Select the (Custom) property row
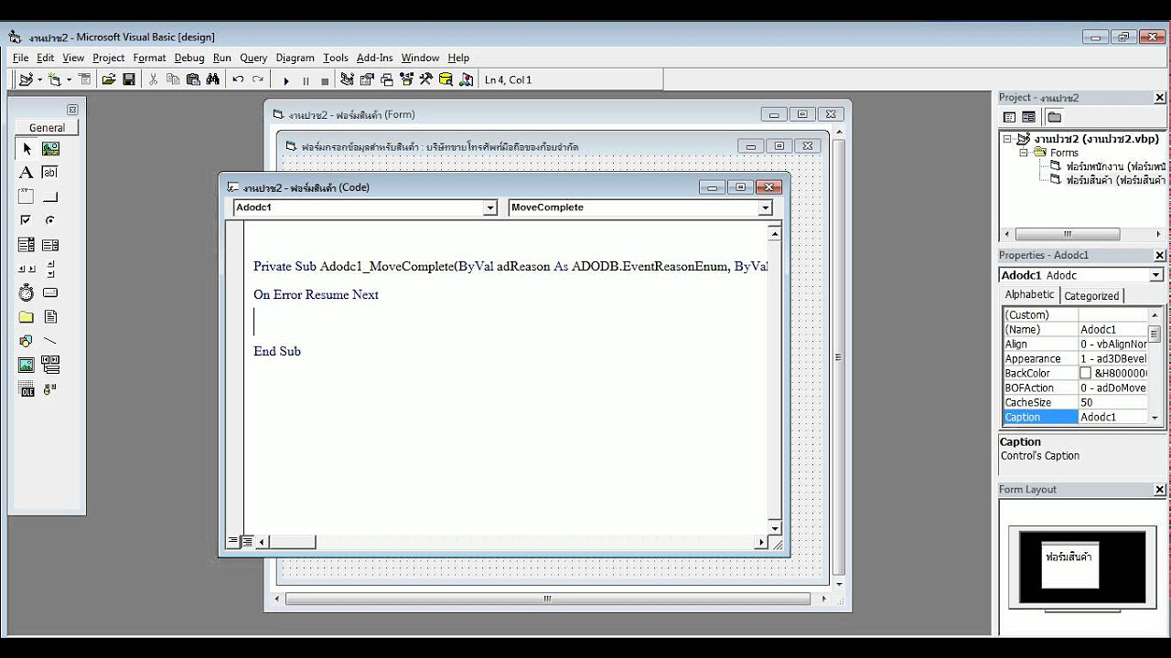 coord(1075,314)
